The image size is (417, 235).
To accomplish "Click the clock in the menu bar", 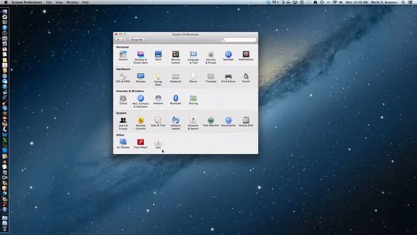I will point(356,2).
